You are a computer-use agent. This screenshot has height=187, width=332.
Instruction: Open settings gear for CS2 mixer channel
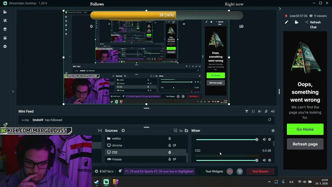269,160
